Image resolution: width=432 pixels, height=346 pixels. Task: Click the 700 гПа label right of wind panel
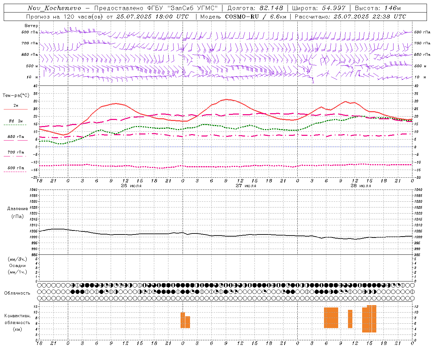(x=422, y=43)
